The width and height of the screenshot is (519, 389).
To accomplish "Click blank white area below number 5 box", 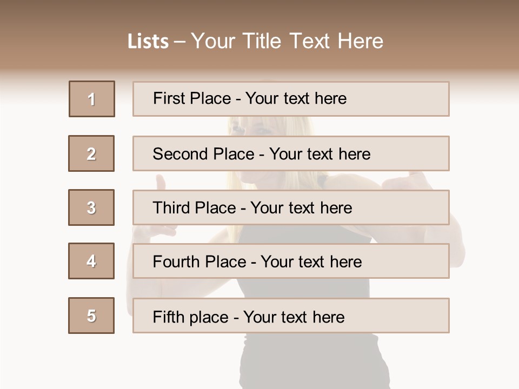I will [x=91, y=362].
